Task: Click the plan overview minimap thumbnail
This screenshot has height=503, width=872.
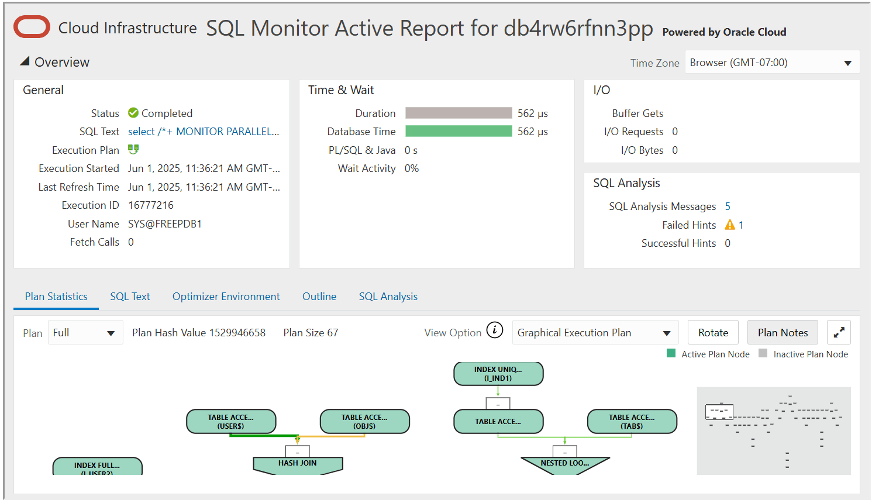Action: (773, 430)
